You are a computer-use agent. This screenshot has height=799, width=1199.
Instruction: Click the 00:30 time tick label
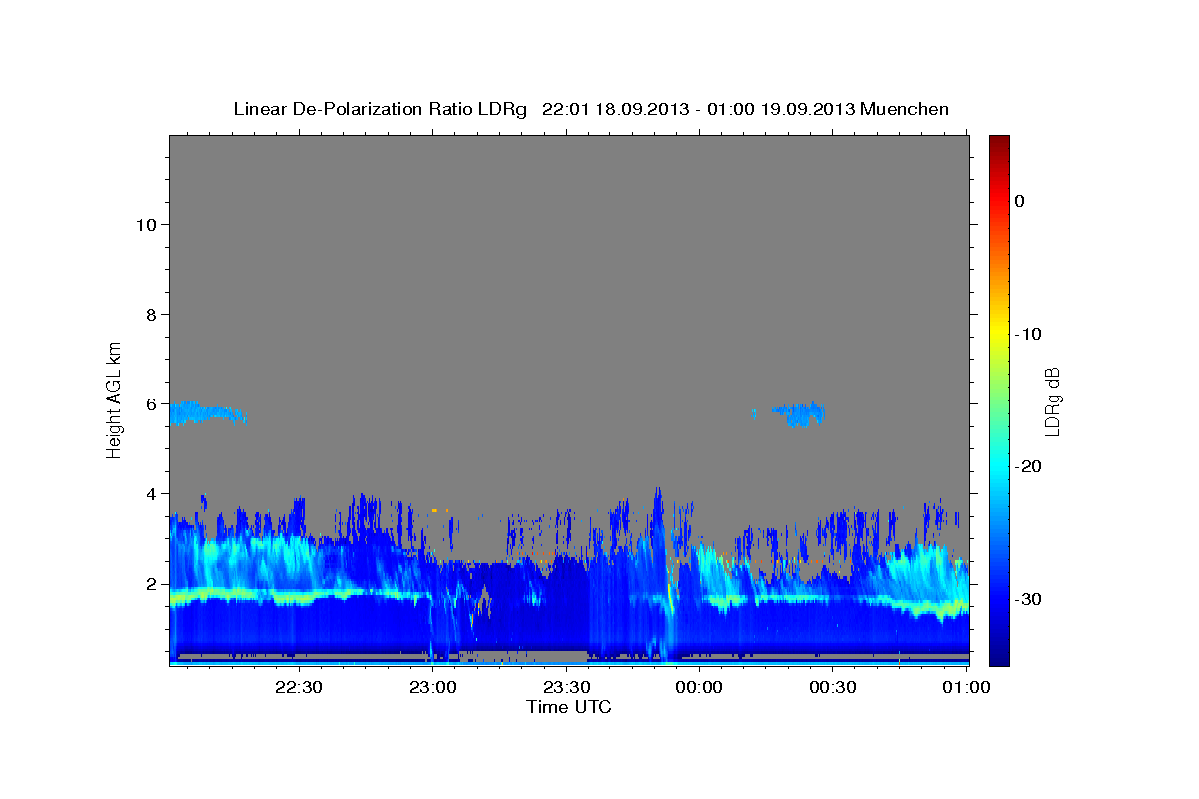coord(832,687)
